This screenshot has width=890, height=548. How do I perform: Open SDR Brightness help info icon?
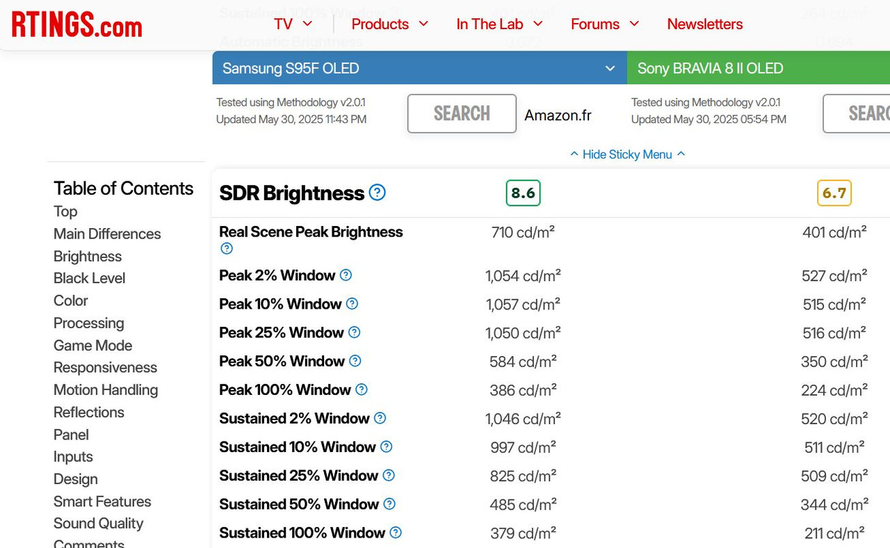377,193
